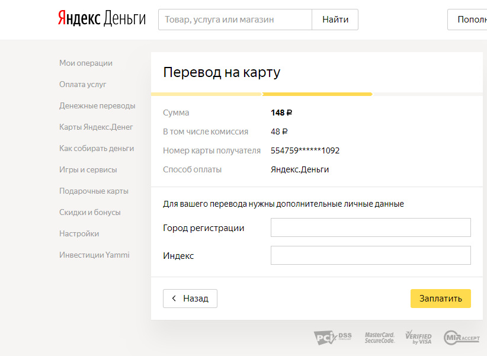Click the Пополнить button in header
The height and width of the screenshot is (356, 487).
click(x=467, y=20)
